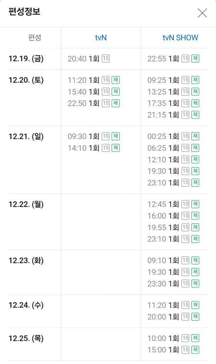Image resolution: width=216 pixels, height=364 pixels.
Task: Close the 편성정보 dialog with the X
Action: tap(202, 13)
